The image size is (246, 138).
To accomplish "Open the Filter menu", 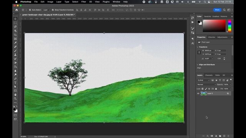I will [x=84, y=2].
